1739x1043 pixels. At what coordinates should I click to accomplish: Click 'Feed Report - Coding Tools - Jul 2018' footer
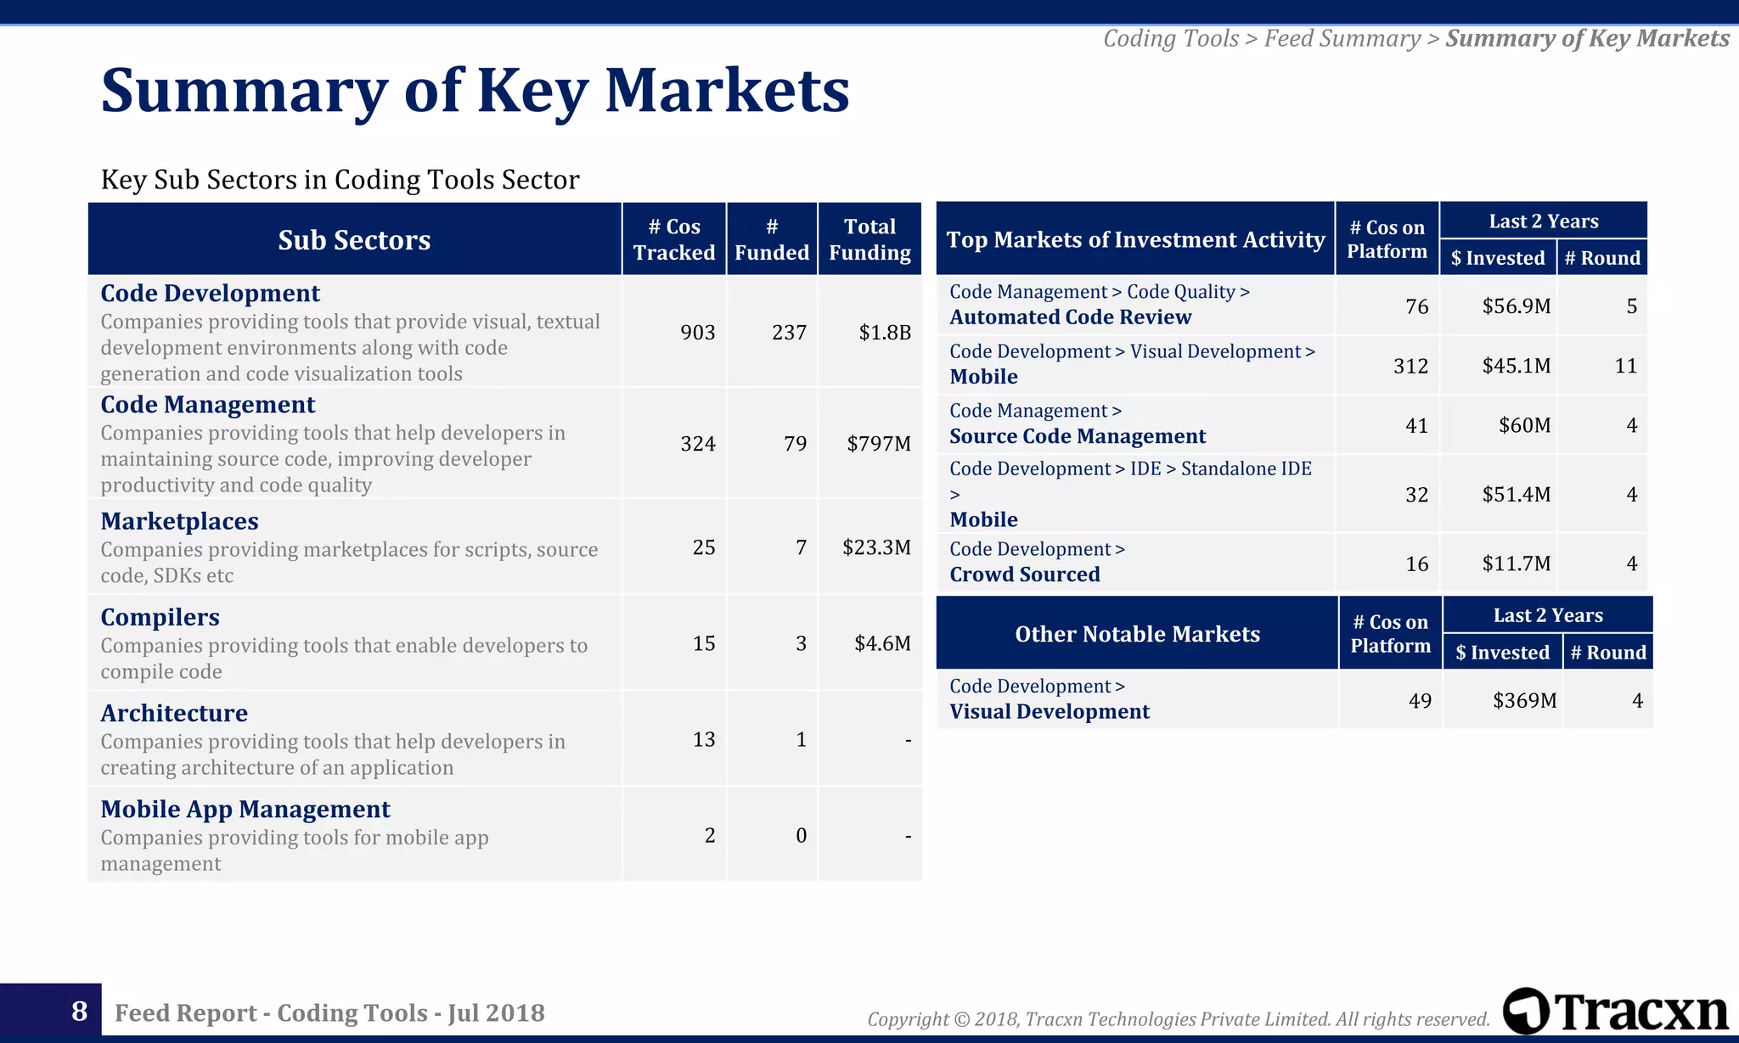point(329,1012)
